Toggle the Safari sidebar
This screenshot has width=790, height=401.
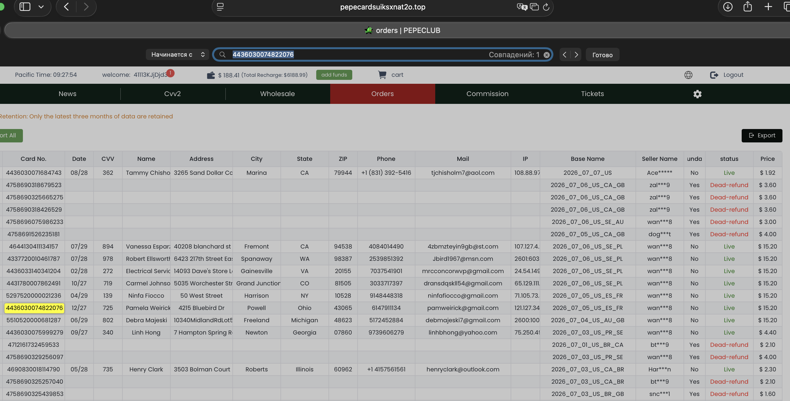[25, 7]
